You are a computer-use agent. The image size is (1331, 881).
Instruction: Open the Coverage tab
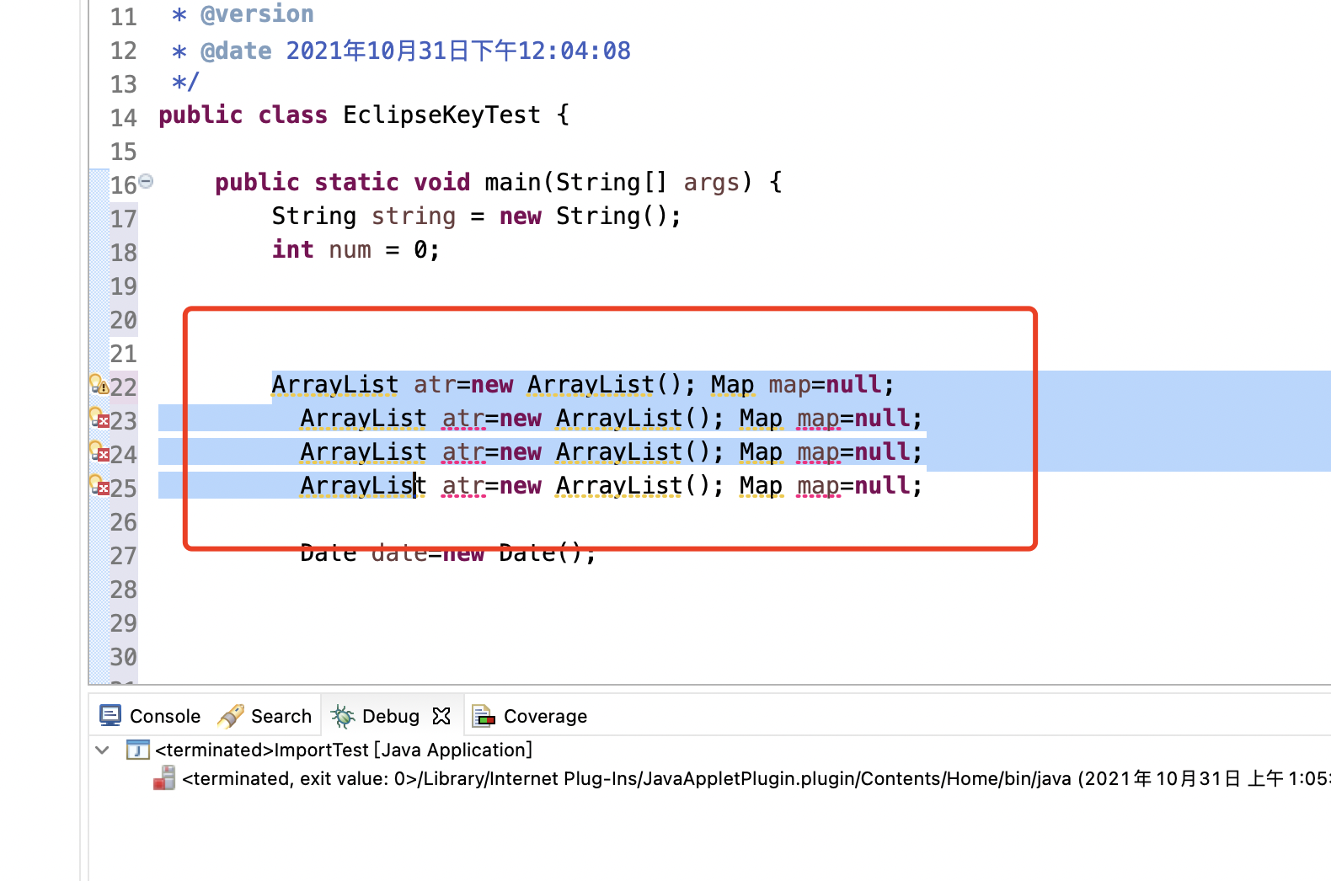(x=530, y=716)
